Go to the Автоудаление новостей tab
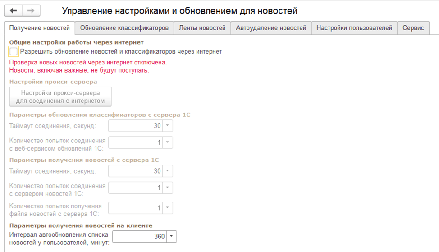This screenshot has width=439, height=252. (271, 28)
